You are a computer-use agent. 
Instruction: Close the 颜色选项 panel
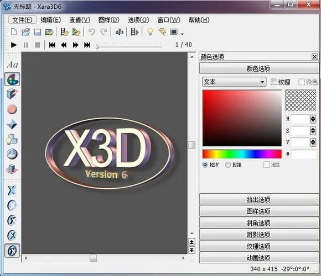click(315, 56)
